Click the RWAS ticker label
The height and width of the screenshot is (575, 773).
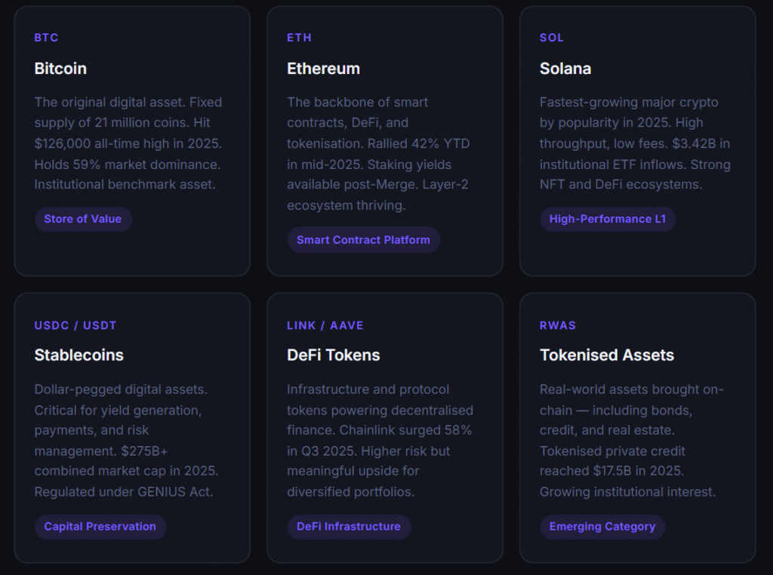558,325
